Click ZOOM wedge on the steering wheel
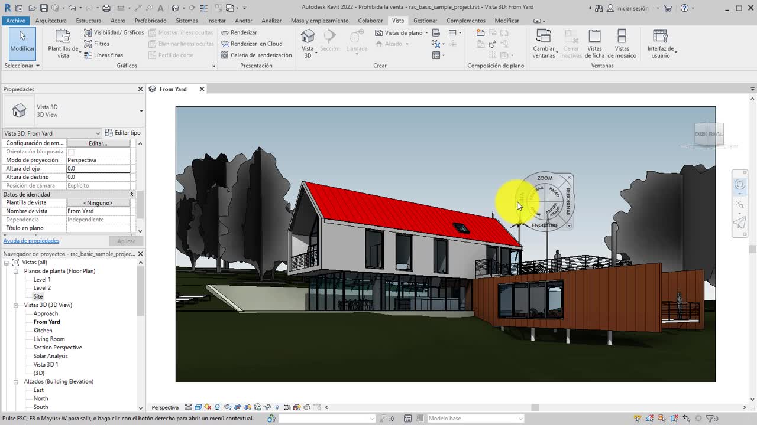 545,178
